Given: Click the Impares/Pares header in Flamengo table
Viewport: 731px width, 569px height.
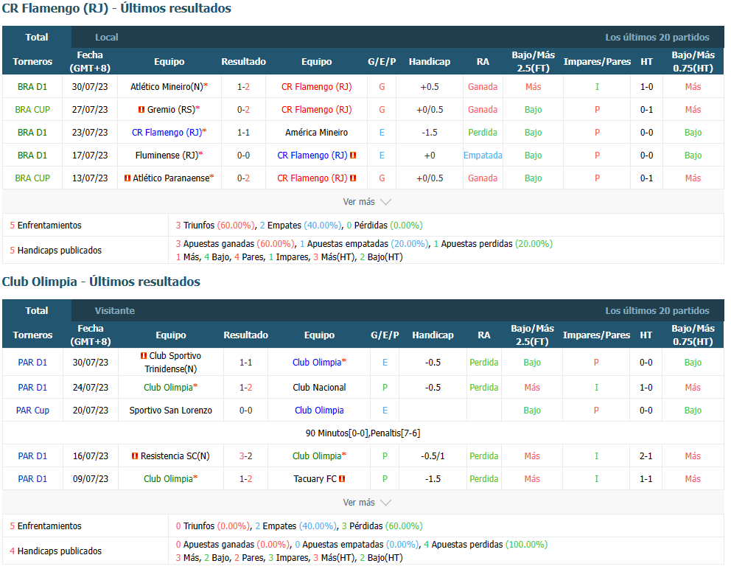Looking at the screenshot, I should (597, 62).
